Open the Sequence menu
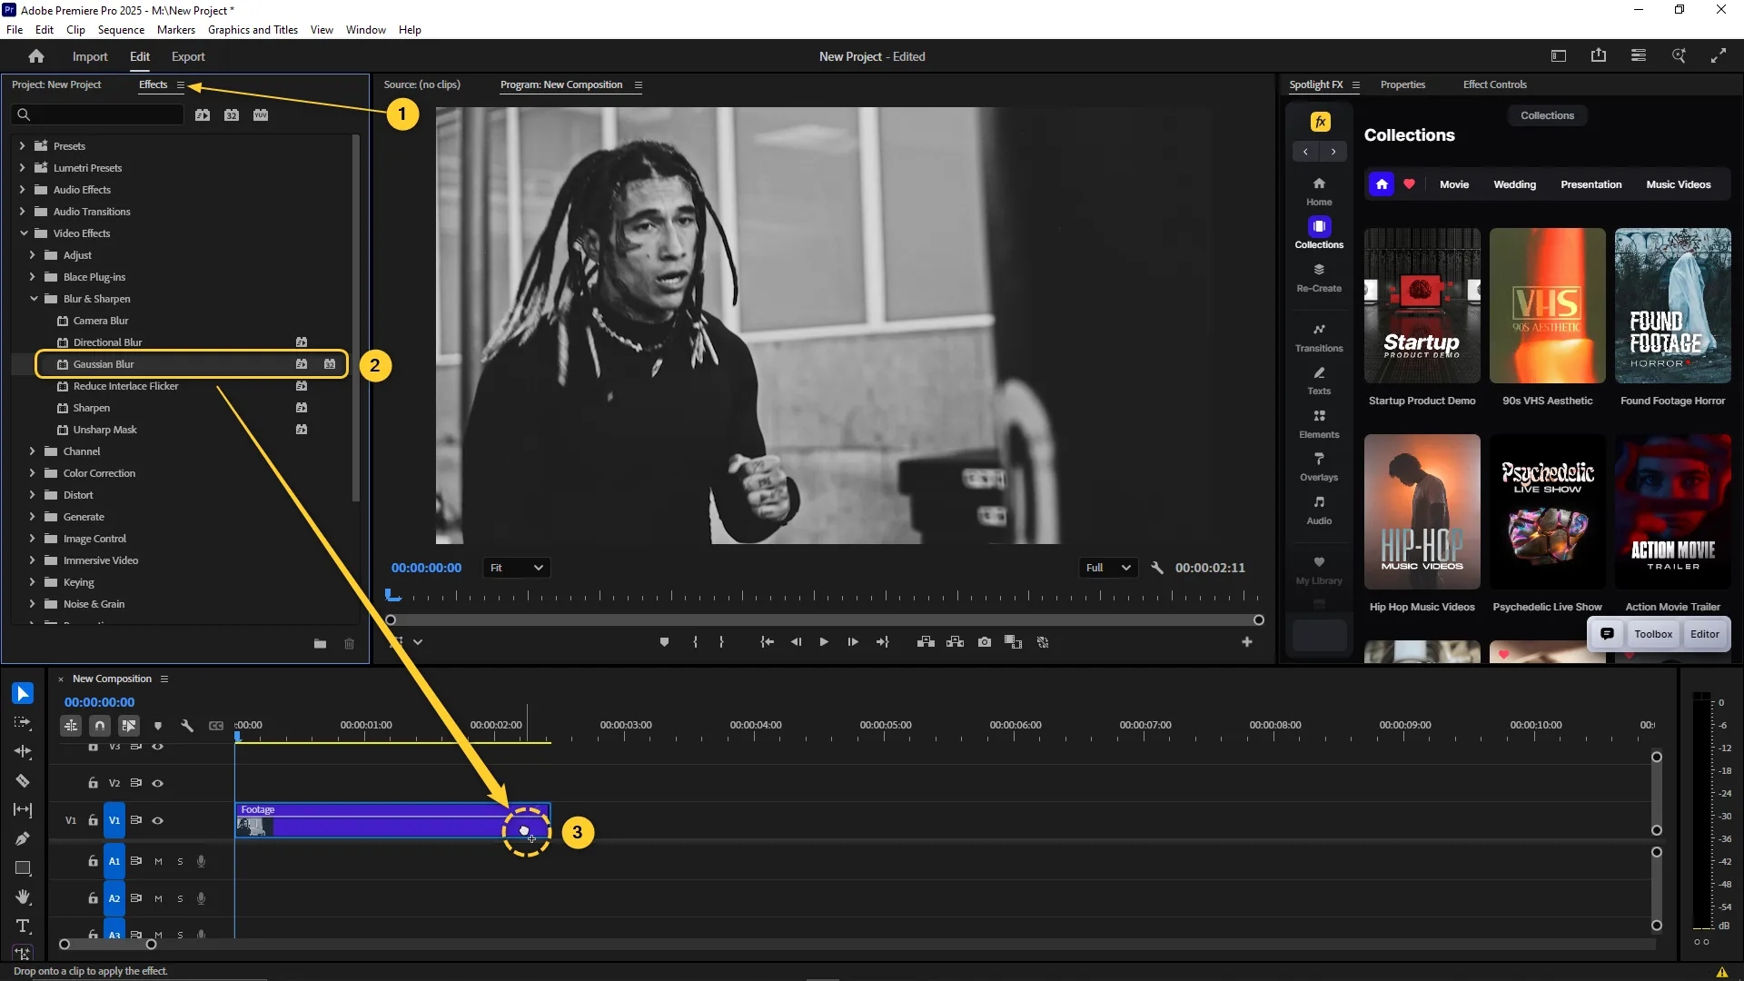 click(121, 30)
